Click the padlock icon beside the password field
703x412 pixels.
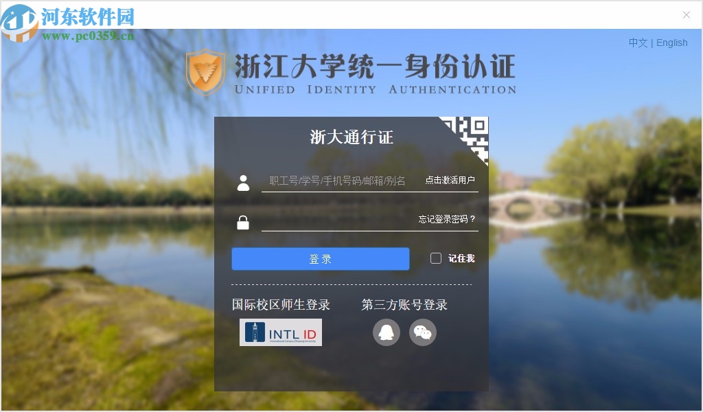(243, 220)
